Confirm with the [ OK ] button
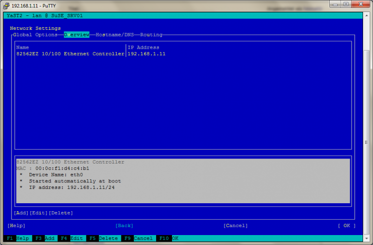The height and width of the screenshot is (245, 373). point(347,226)
